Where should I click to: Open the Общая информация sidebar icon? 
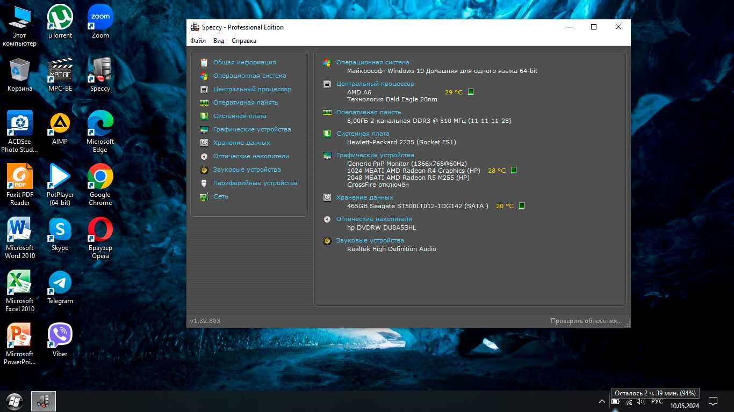pyautogui.click(x=204, y=62)
